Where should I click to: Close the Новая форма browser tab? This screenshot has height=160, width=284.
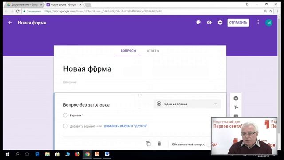click(x=80, y=5)
